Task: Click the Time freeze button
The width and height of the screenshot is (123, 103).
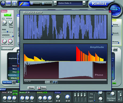Action: point(7,82)
